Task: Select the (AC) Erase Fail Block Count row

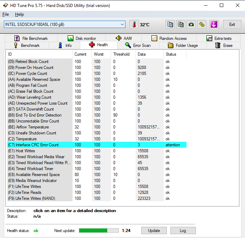Action: click(97, 91)
